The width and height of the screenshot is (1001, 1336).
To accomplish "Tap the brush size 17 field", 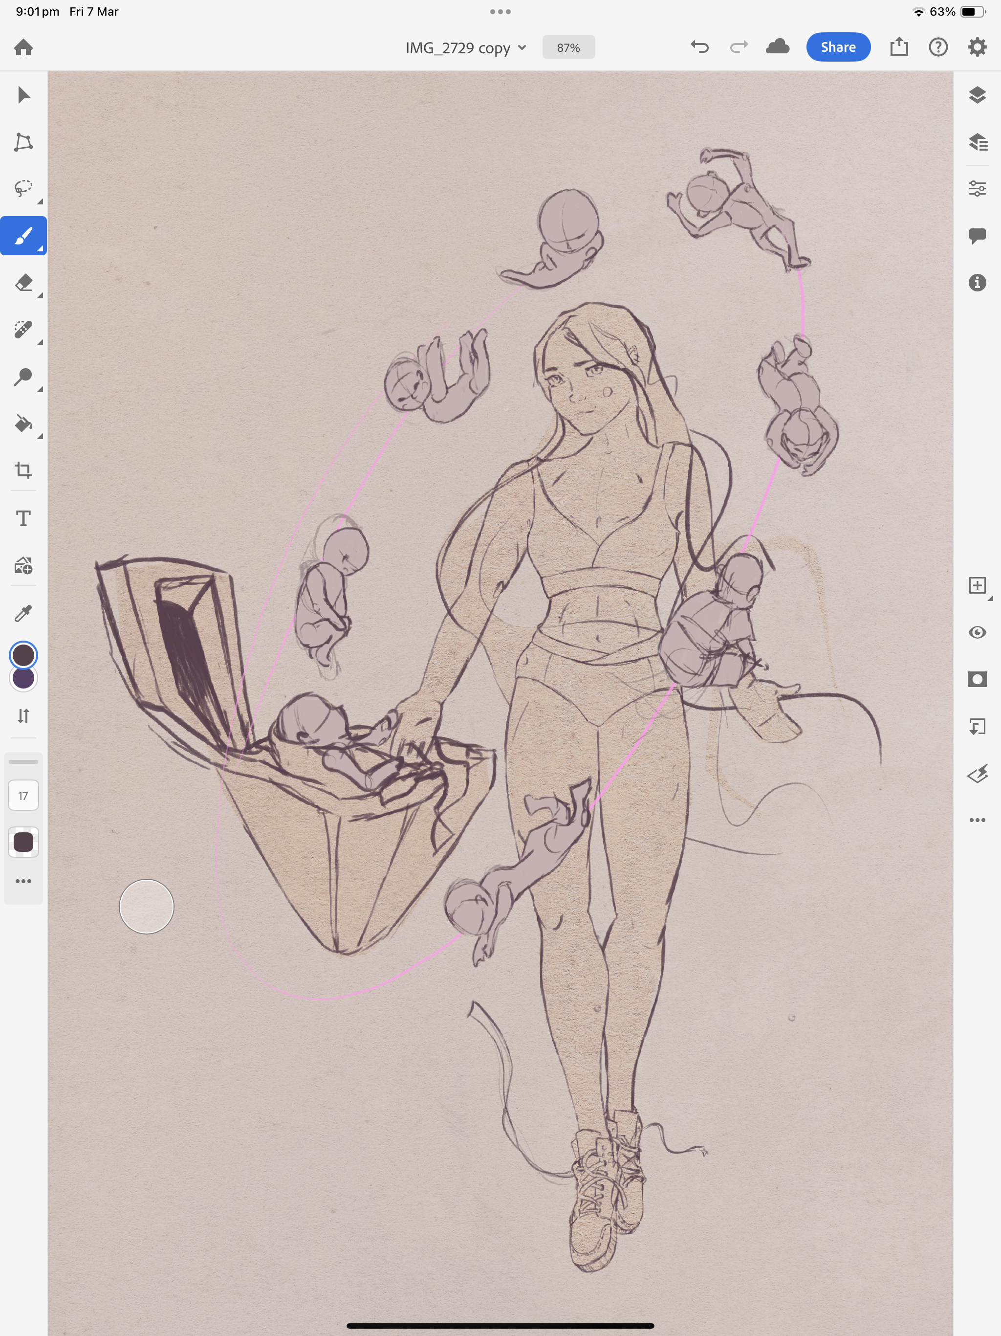I will [x=23, y=796].
